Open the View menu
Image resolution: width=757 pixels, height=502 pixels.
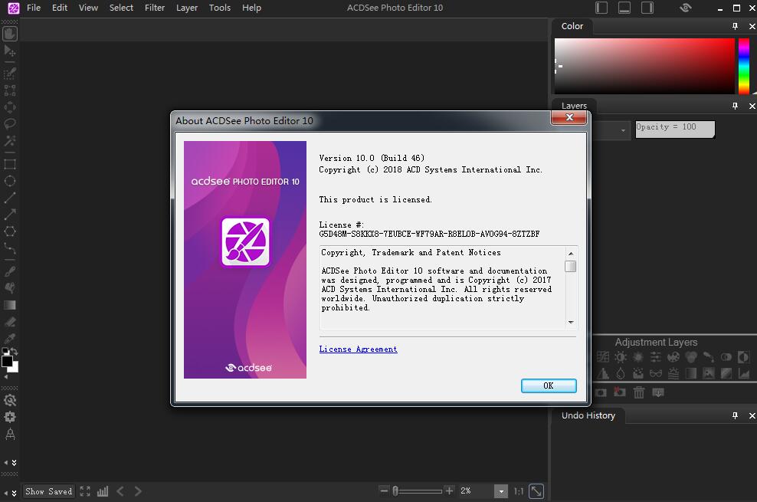pyautogui.click(x=88, y=8)
